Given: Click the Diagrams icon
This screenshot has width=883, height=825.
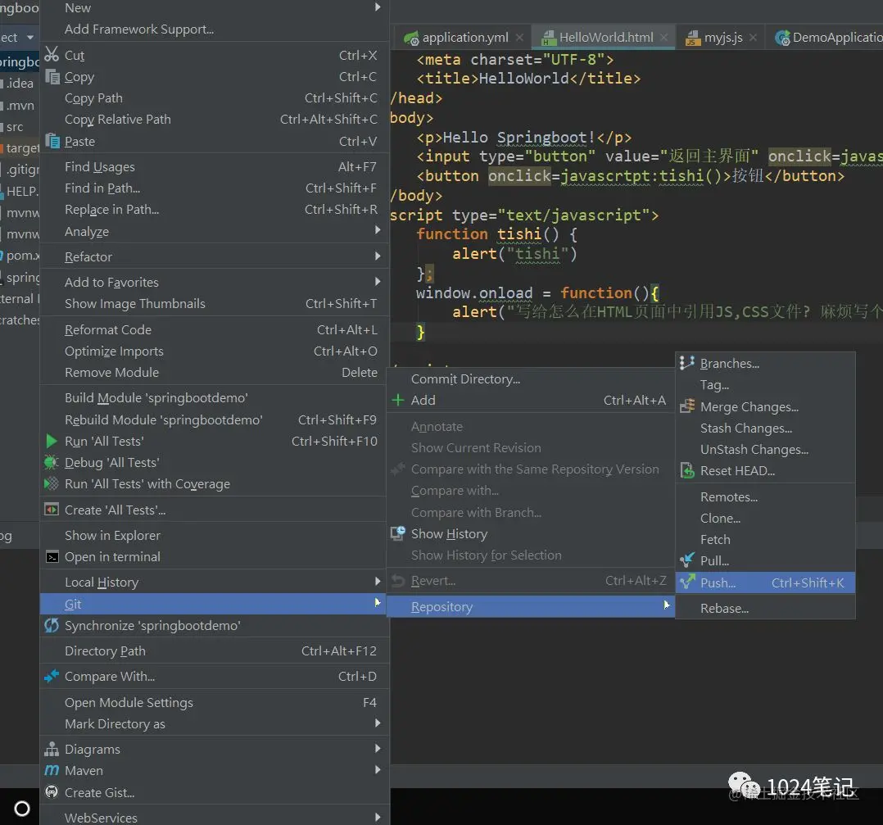Looking at the screenshot, I should pos(52,749).
